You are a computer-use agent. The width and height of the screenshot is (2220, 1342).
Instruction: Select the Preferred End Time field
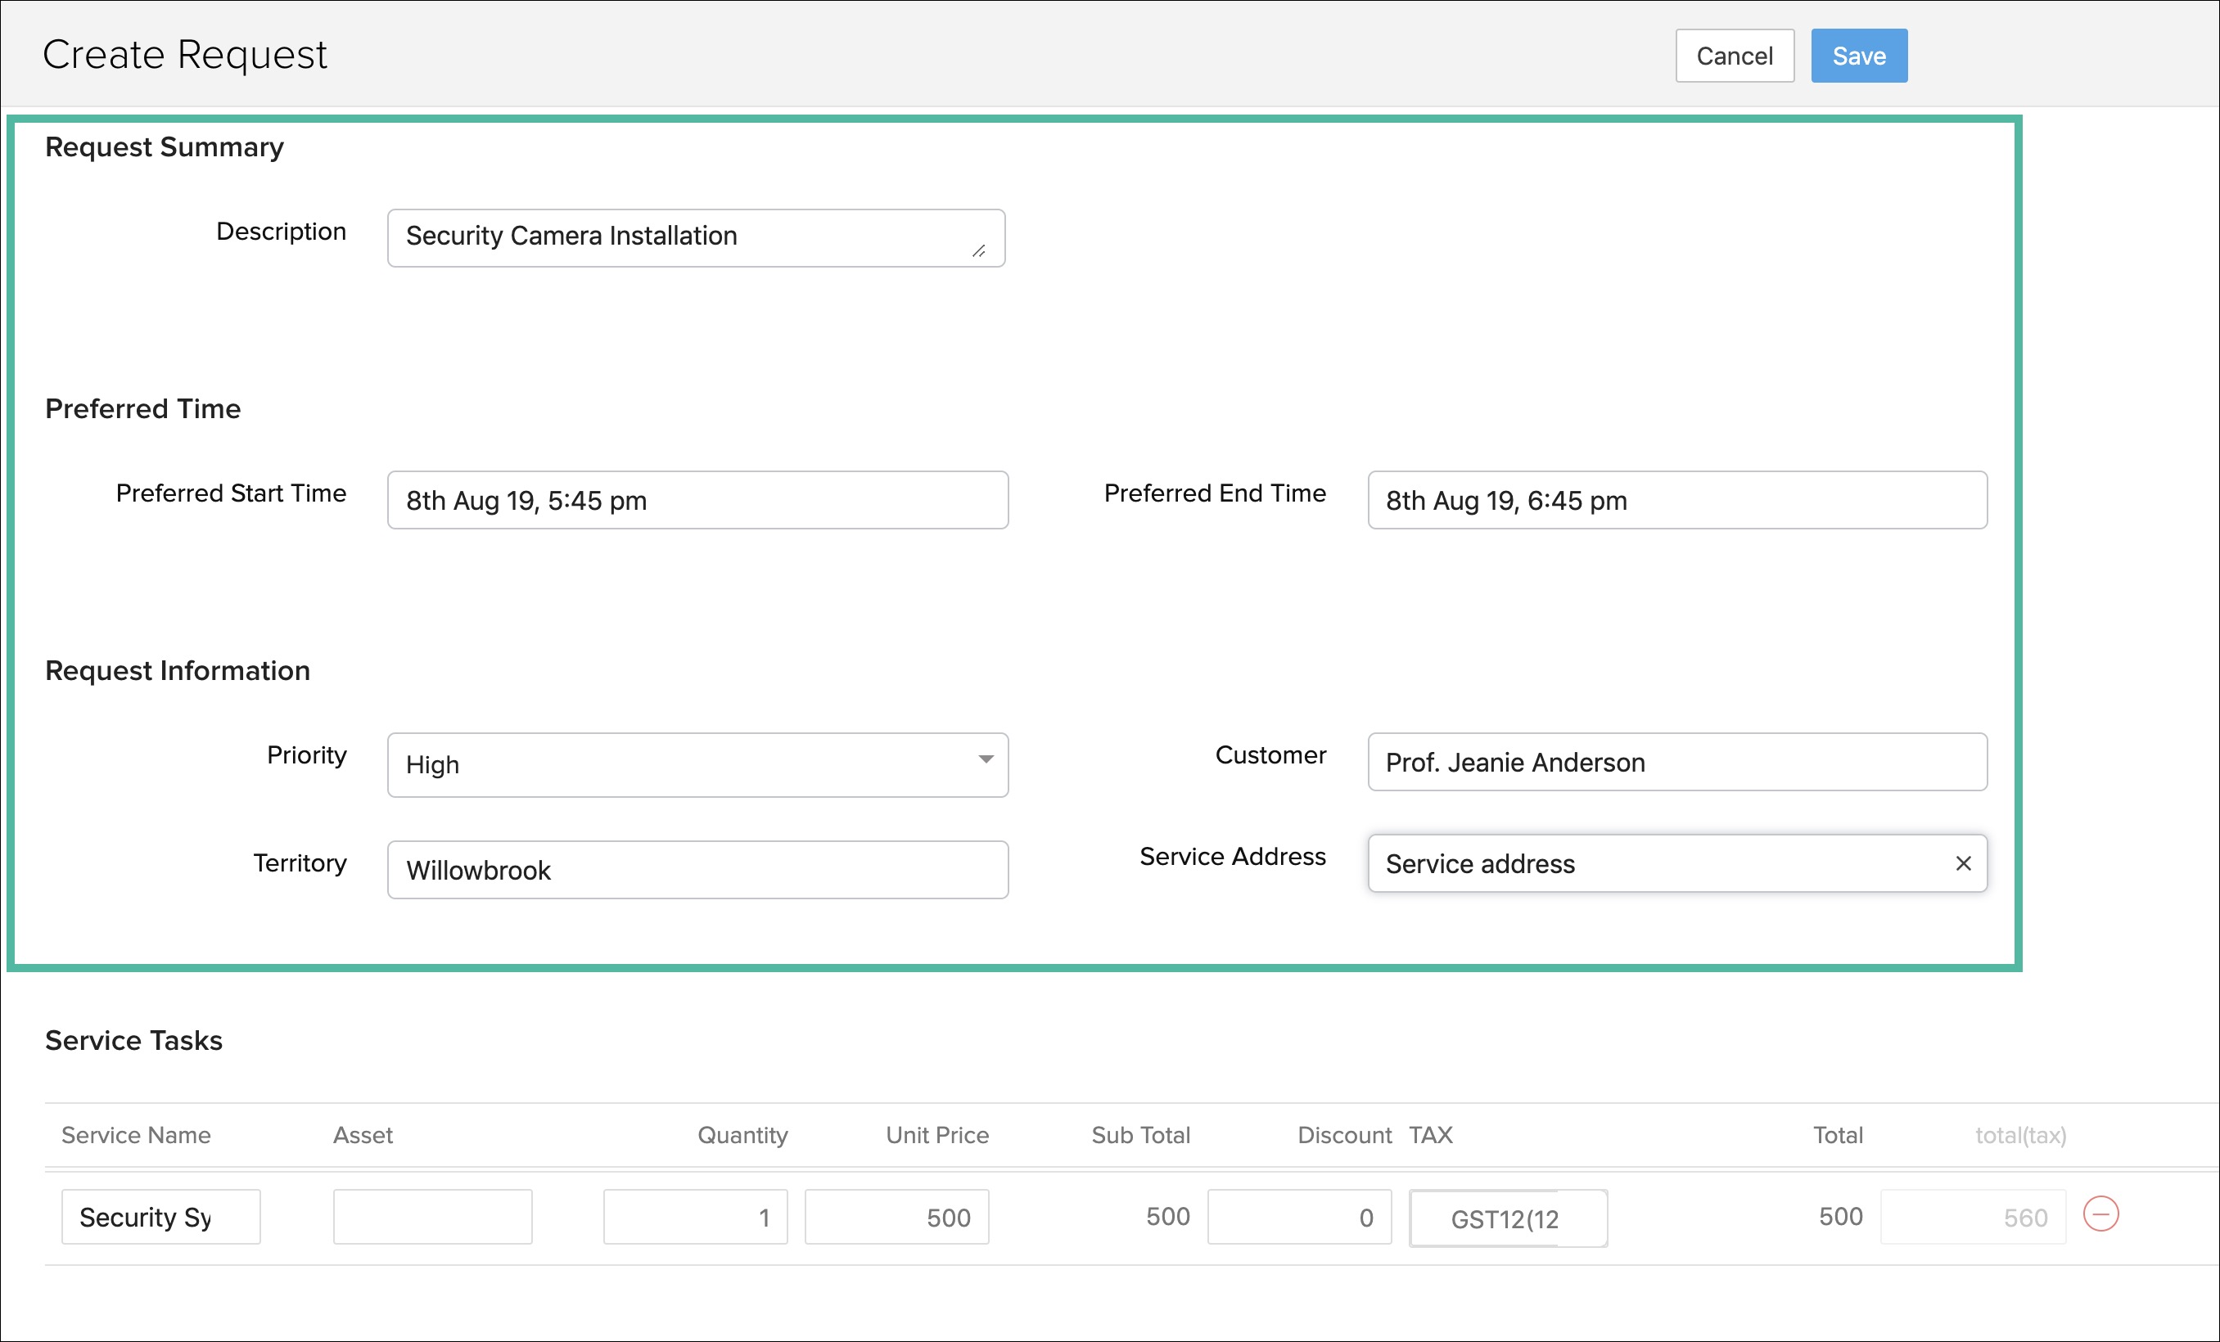pyautogui.click(x=1676, y=500)
